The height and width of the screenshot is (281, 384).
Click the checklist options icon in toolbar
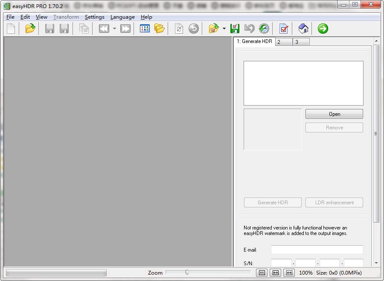point(284,29)
